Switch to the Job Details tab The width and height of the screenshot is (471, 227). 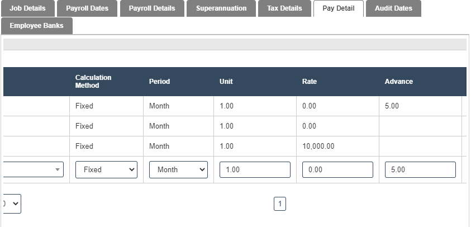pyautogui.click(x=27, y=8)
